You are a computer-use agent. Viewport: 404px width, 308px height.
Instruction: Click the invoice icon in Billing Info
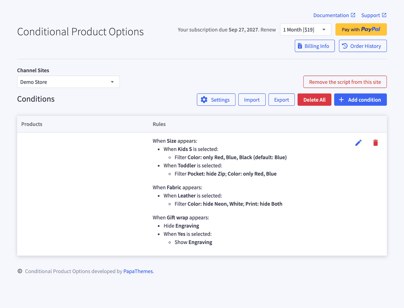(300, 46)
